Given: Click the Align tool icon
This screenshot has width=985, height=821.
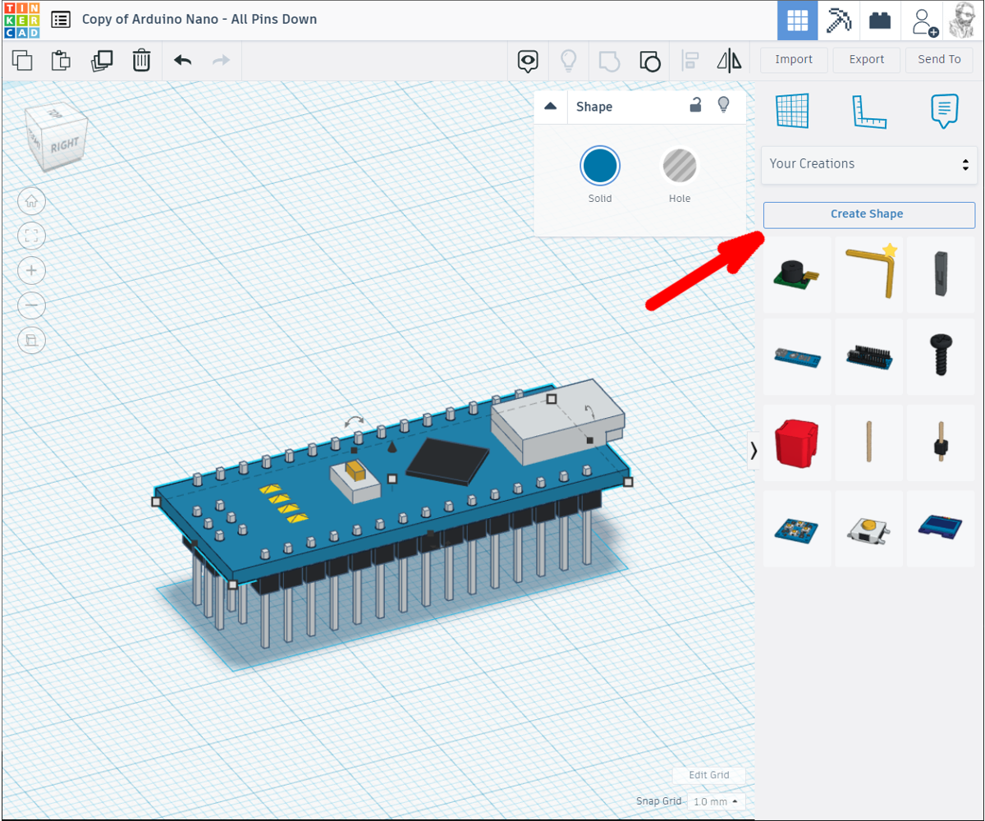Looking at the screenshot, I should coord(690,60).
